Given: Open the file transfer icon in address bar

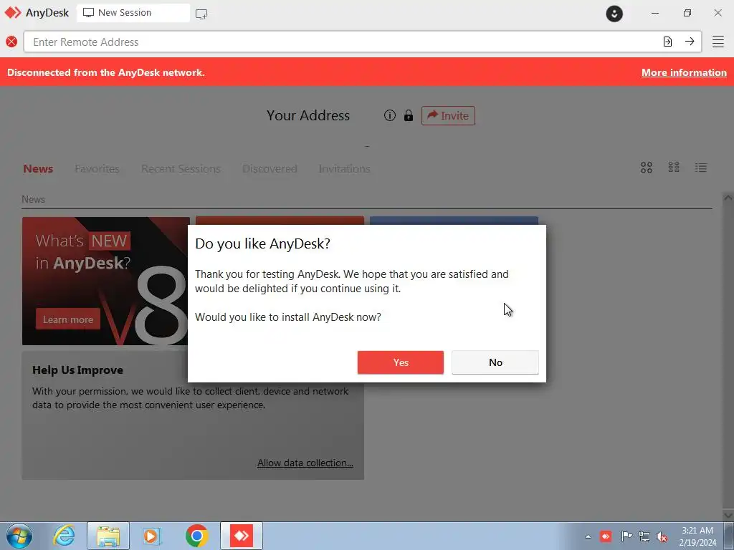Looking at the screenshot, I should 667,42.
